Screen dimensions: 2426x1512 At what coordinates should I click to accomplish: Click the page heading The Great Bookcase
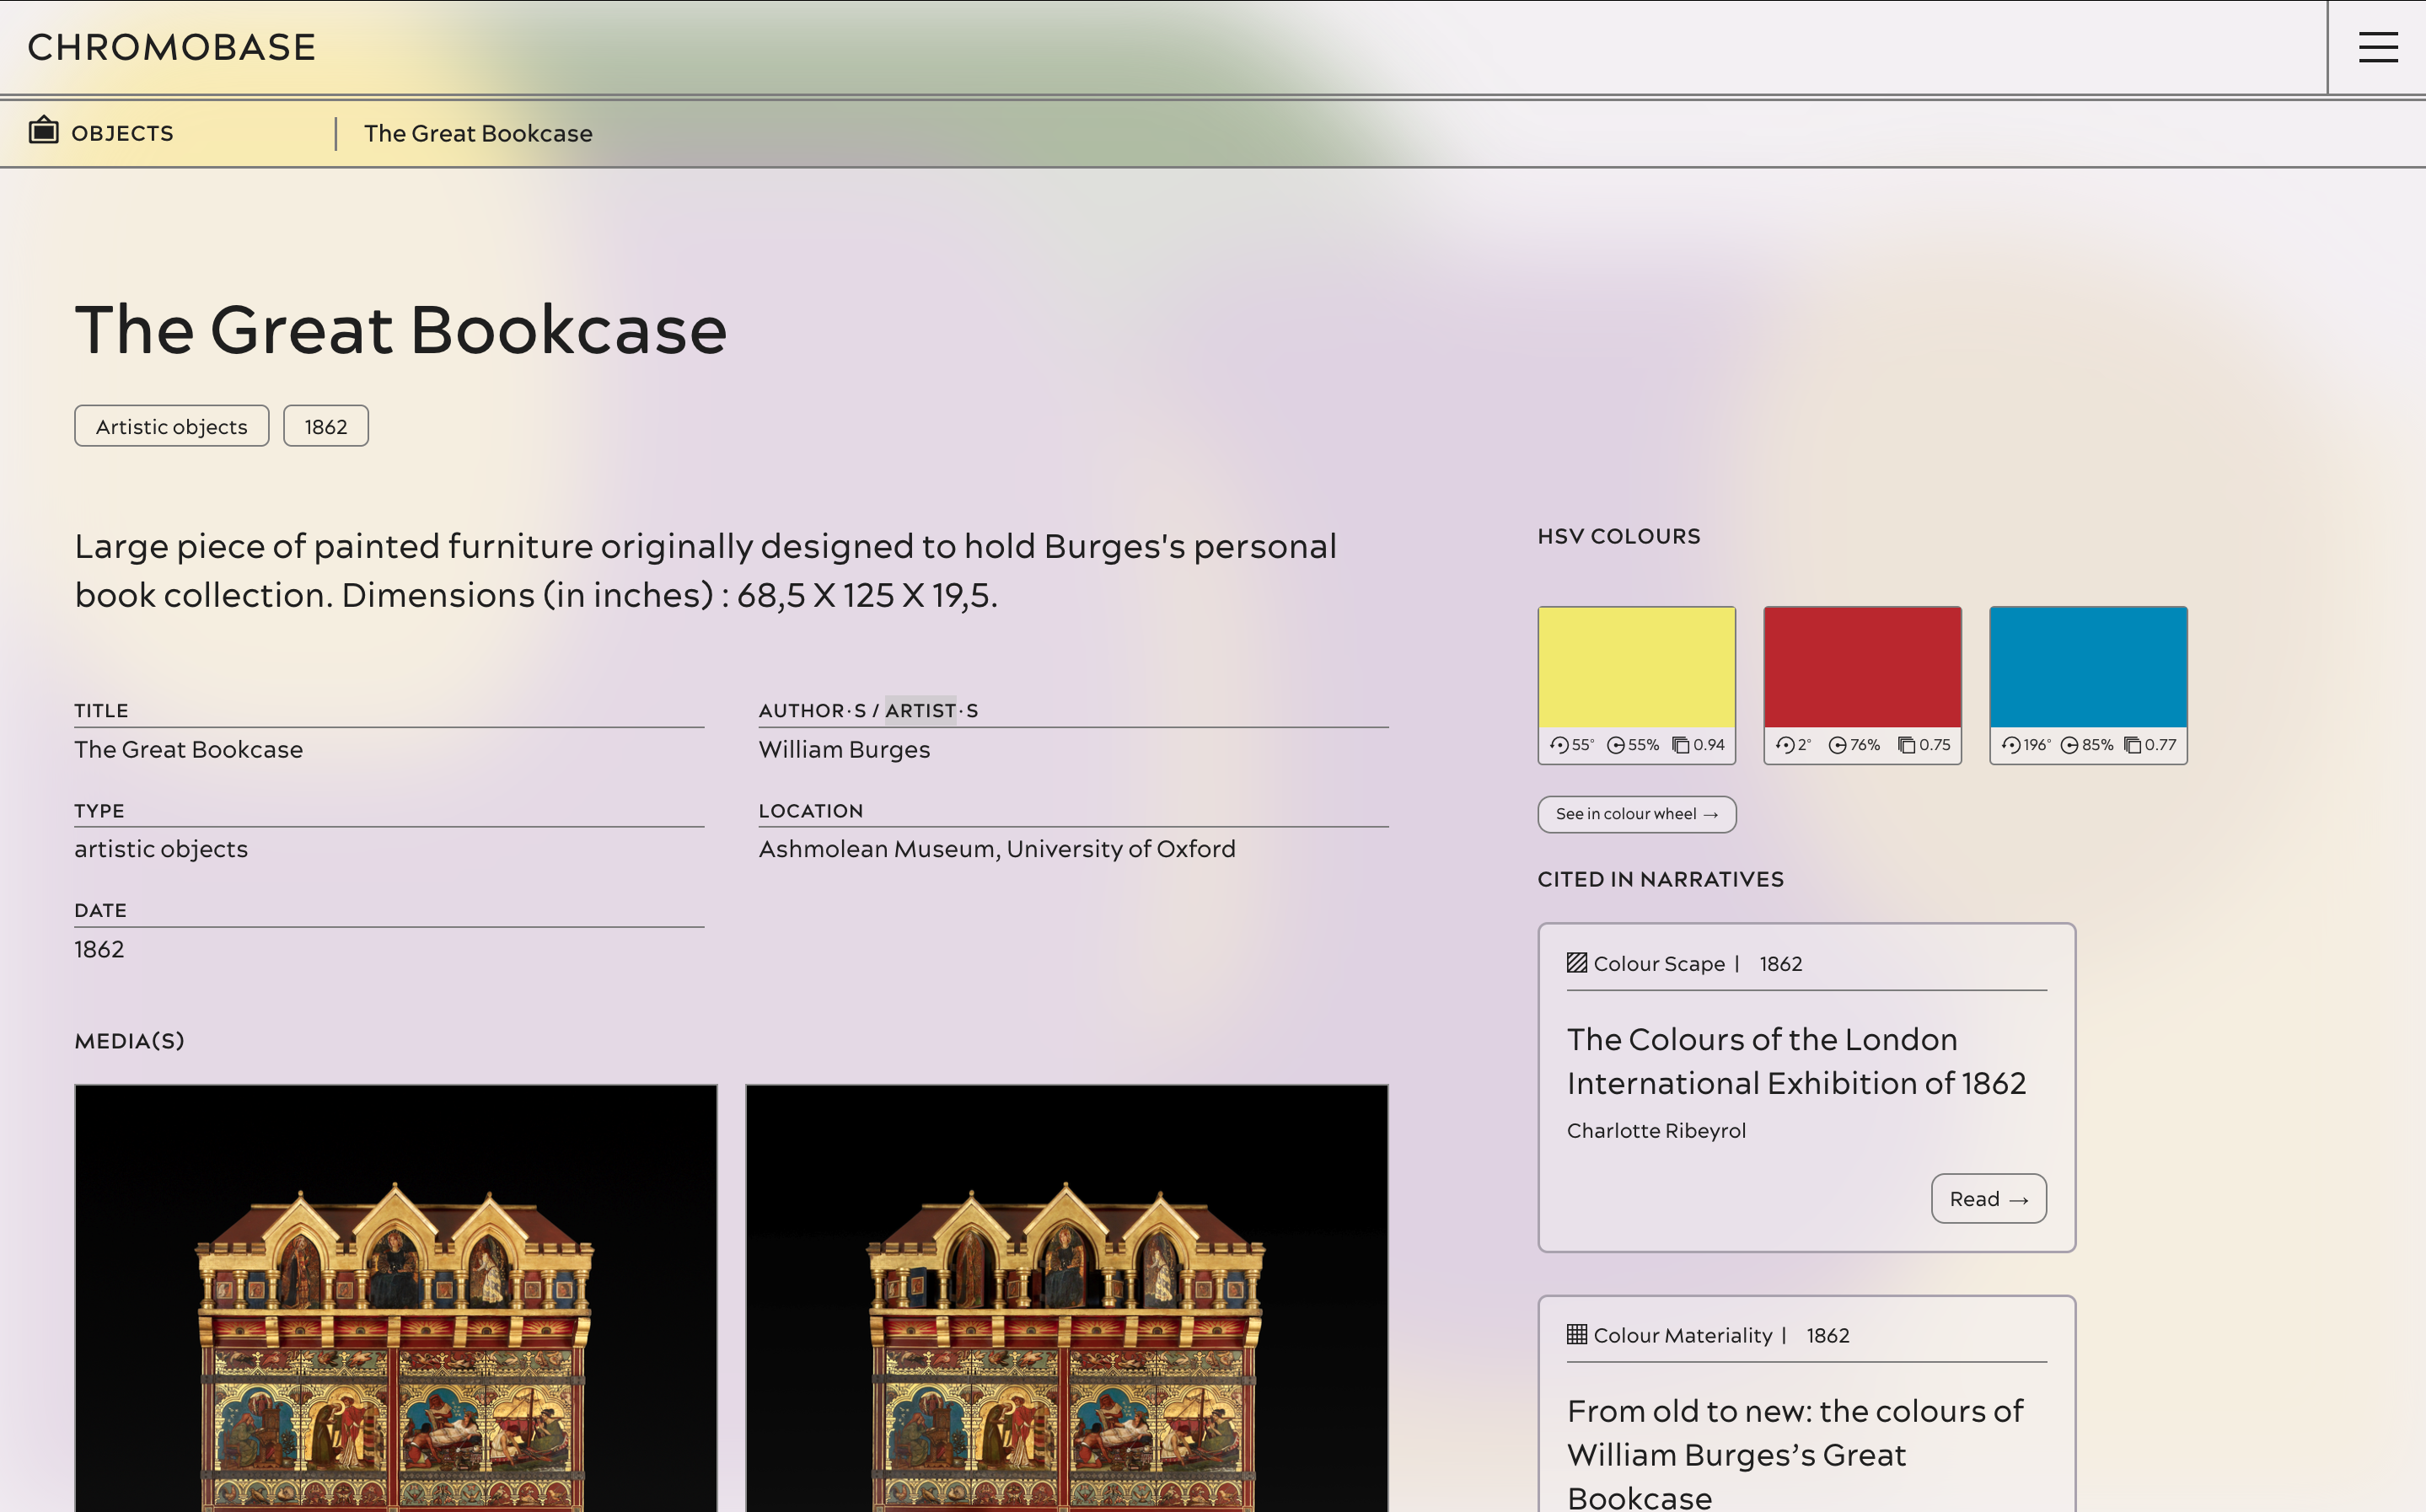point(401,329)
